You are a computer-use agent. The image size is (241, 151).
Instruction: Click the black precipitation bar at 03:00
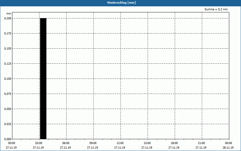pos(43,79)
